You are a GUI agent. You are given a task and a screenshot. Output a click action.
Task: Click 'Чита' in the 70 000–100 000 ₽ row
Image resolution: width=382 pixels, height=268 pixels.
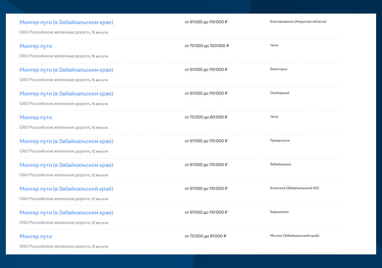[x=274, y=45]
